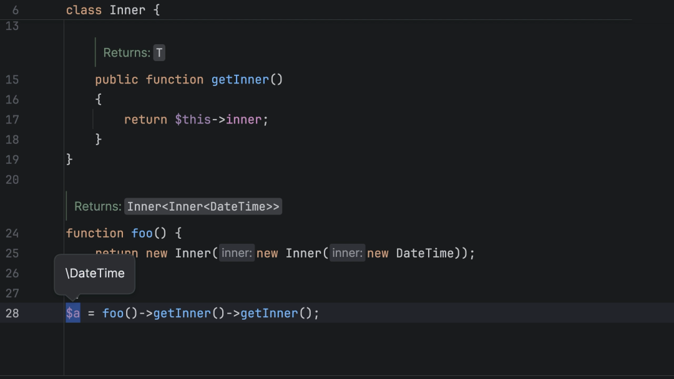Click line number 15 in the gutter
The image size is (674, 379).
coord(12,80)
